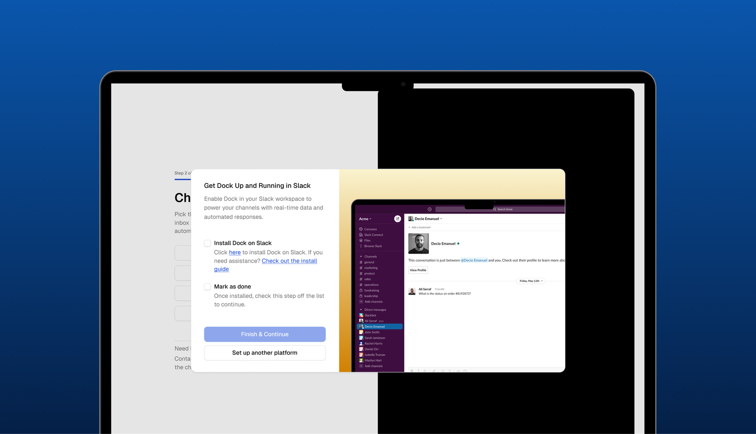Select Decio Emanuel in the direct messages list
The width and height of the screenshot is (756, 434).
[x=379, y=327]
